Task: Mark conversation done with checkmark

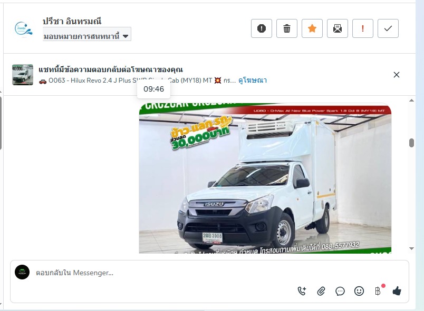Action: point(388,28)
